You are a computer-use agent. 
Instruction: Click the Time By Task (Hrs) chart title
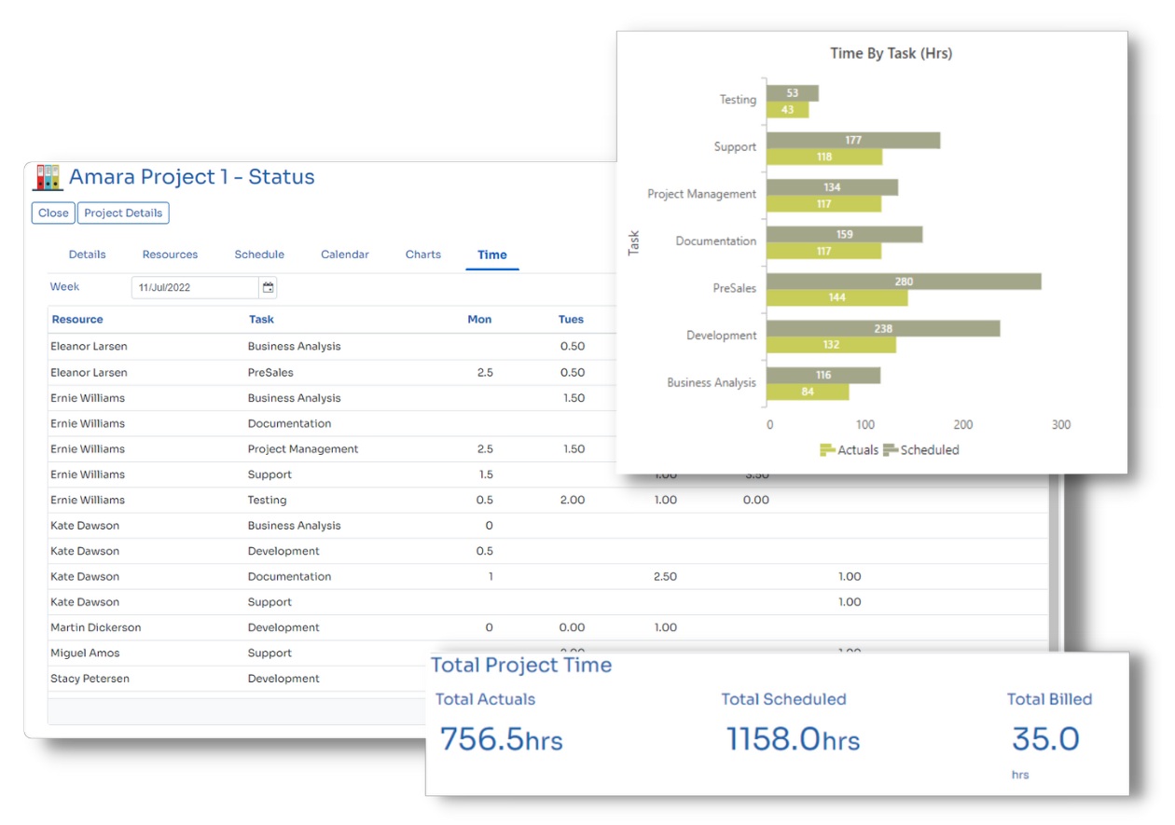click(x=892, y=53)
